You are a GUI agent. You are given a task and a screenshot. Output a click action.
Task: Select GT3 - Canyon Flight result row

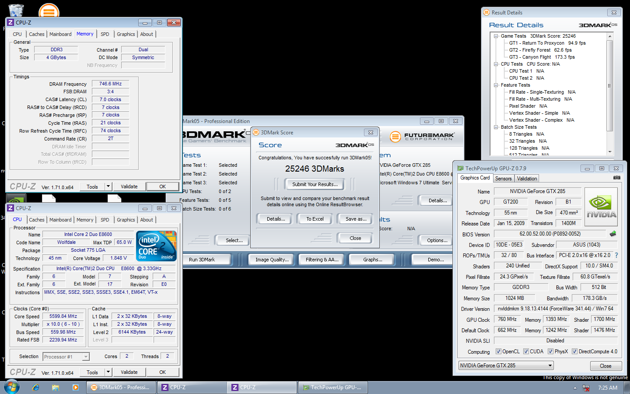point(542,57)
